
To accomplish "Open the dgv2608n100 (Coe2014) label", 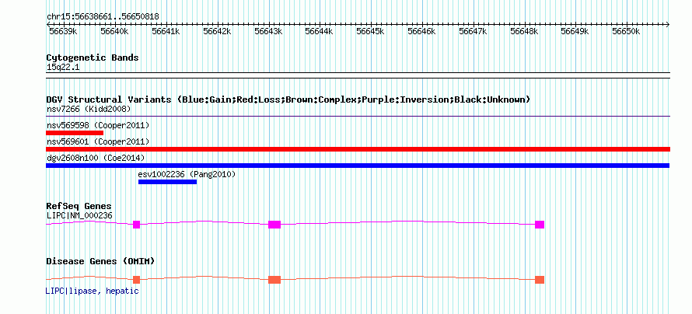I will point(96,158).
